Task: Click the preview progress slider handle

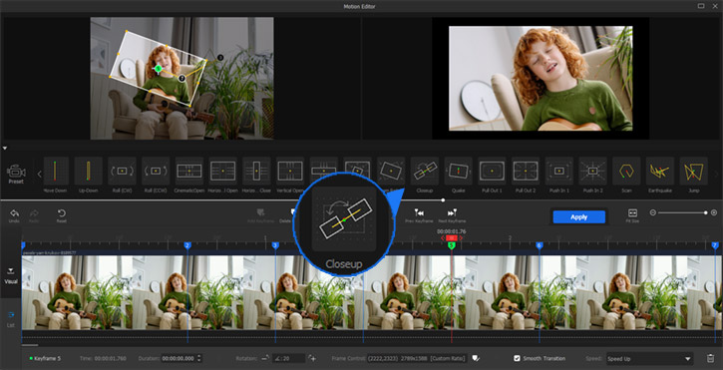Action: (x=443, y=200)
